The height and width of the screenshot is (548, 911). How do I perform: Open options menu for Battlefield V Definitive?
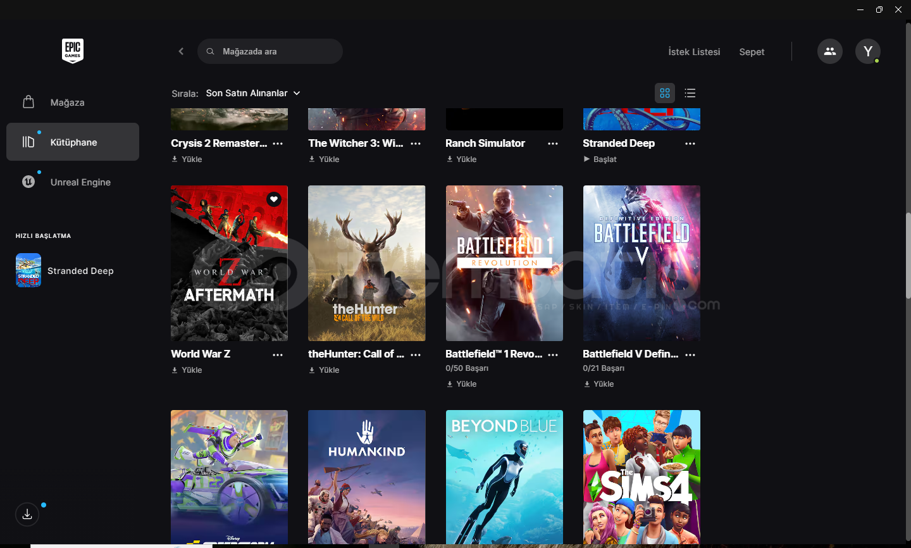click(690, 355)
